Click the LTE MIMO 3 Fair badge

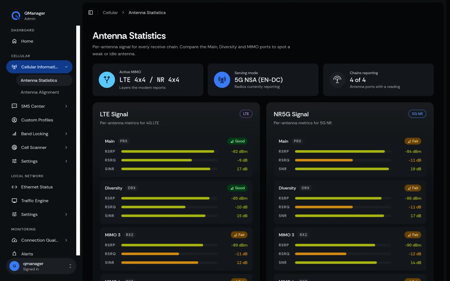tap(239, 235)
